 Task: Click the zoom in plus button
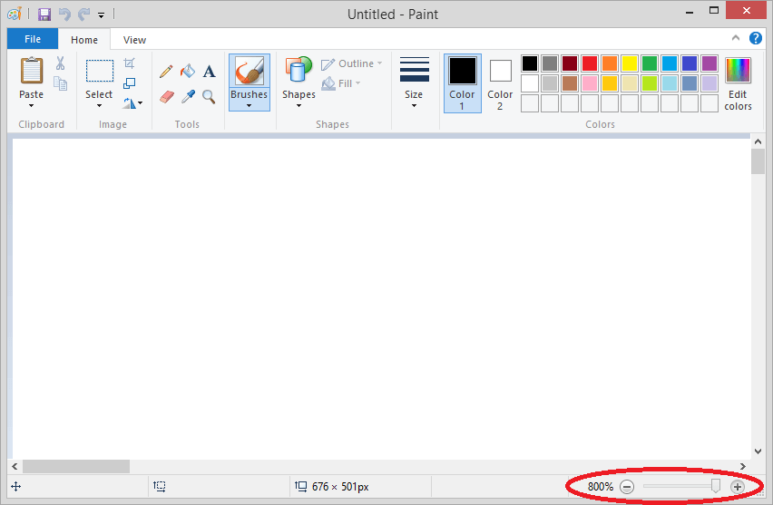[x=738, y=487]
